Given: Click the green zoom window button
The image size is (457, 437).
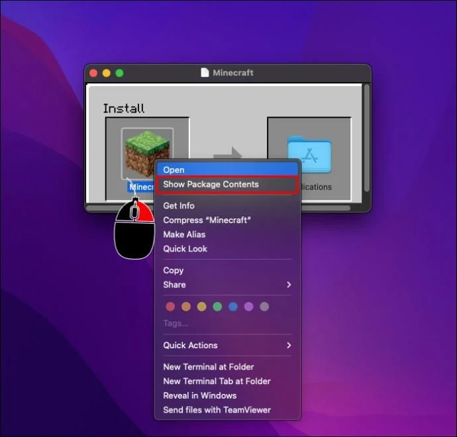Looking at the screenshot, I should point(119,73).
